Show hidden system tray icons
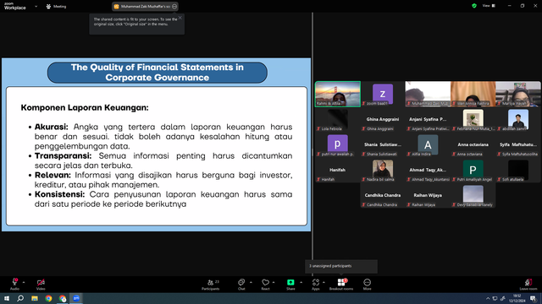Viewport: 542px width, 304px height. click(488, 298)
